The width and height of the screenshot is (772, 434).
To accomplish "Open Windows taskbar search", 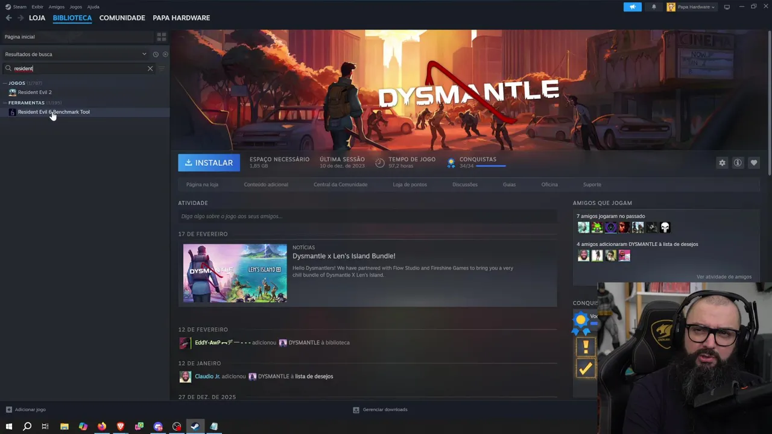I will pos(27,426).
